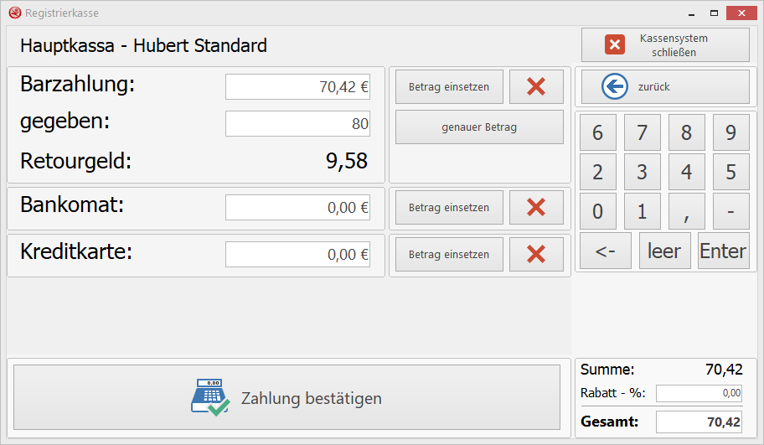
Task: Click the blue back arrow icon
Action: tap(615, 86)
